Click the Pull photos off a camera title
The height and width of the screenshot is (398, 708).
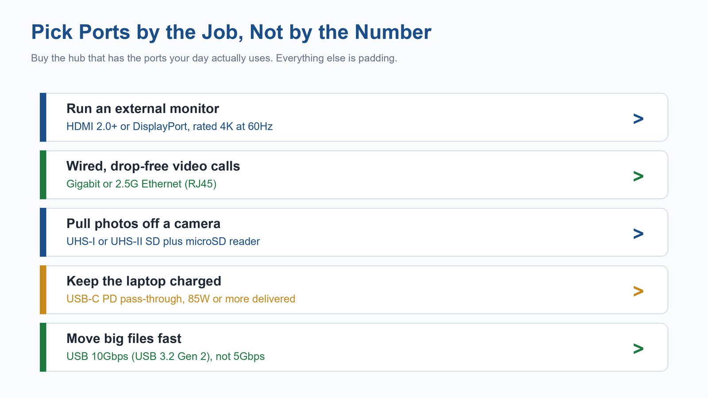click(x=143, y=224)
